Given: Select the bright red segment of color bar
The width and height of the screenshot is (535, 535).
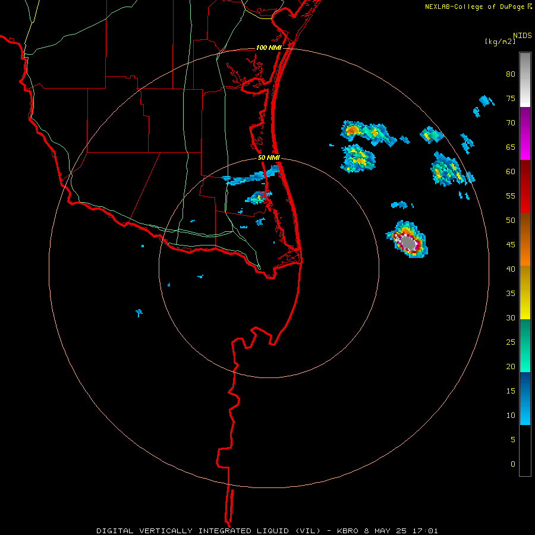Looking at the screenshot, I should (525, 186).
